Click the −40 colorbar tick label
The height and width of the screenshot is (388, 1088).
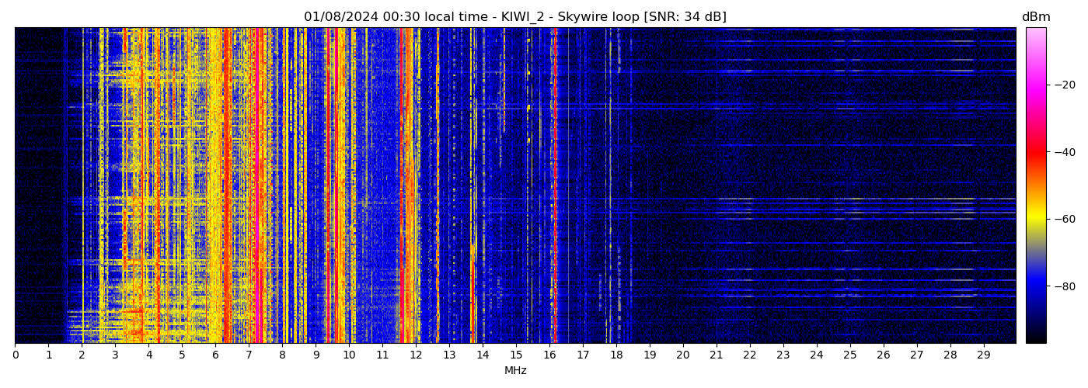pos(1063,152)
